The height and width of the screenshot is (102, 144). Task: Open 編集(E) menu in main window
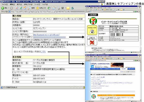click(x=12, y=4)
